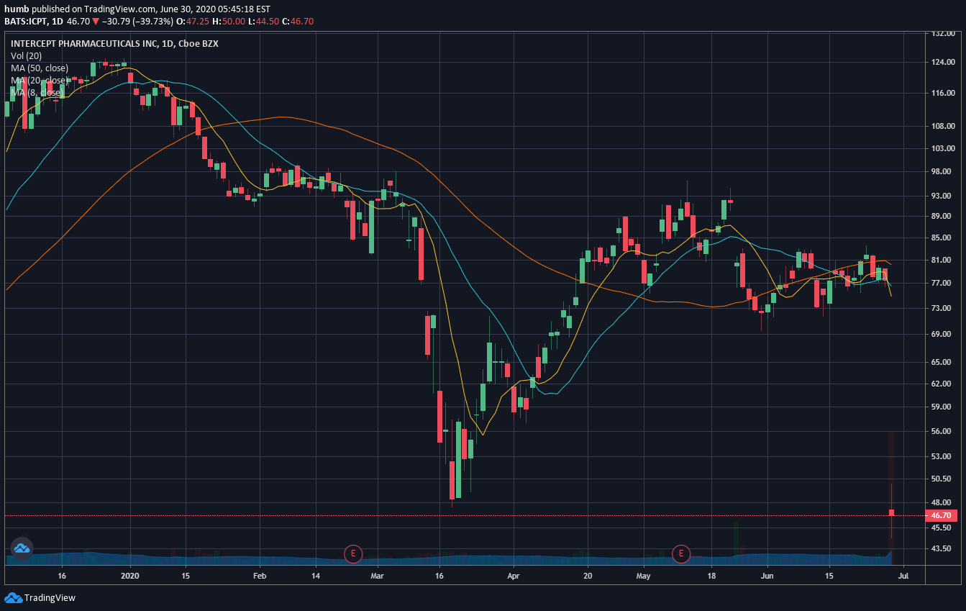Click the publisher name humb

point(16,9)
